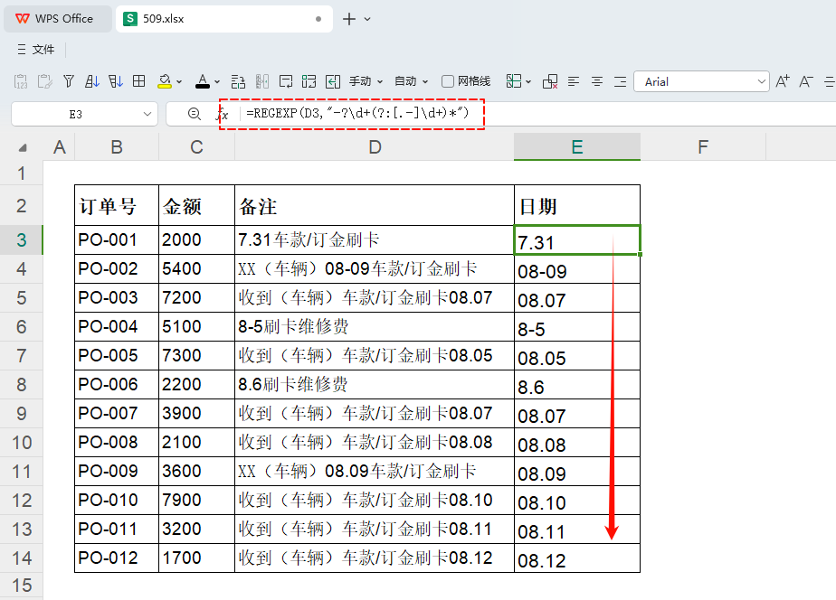
Task: Open the 手动 dropdown
Action: [x=366, y=81]
